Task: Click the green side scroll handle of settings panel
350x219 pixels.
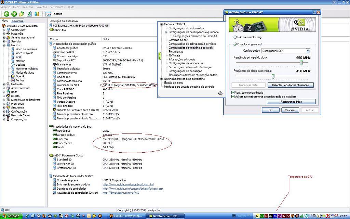Action: tap(160, 56)
